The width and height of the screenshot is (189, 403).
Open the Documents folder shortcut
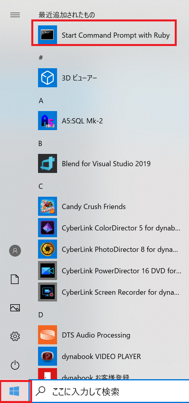coord(15,279)
